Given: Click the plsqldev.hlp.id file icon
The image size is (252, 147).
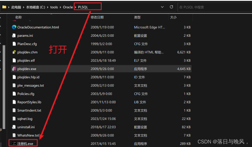Looking at the screenshot, I should [14, 77].
